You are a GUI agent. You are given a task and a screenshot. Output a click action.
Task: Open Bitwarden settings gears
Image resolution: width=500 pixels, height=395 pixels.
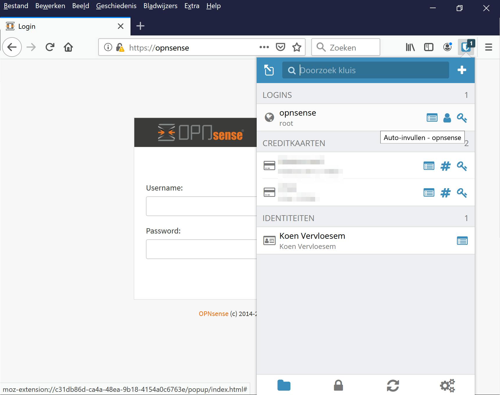point(447,385)
